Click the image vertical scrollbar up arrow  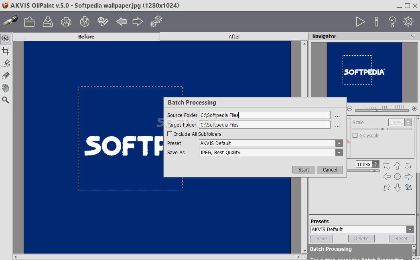click(304, 43)
